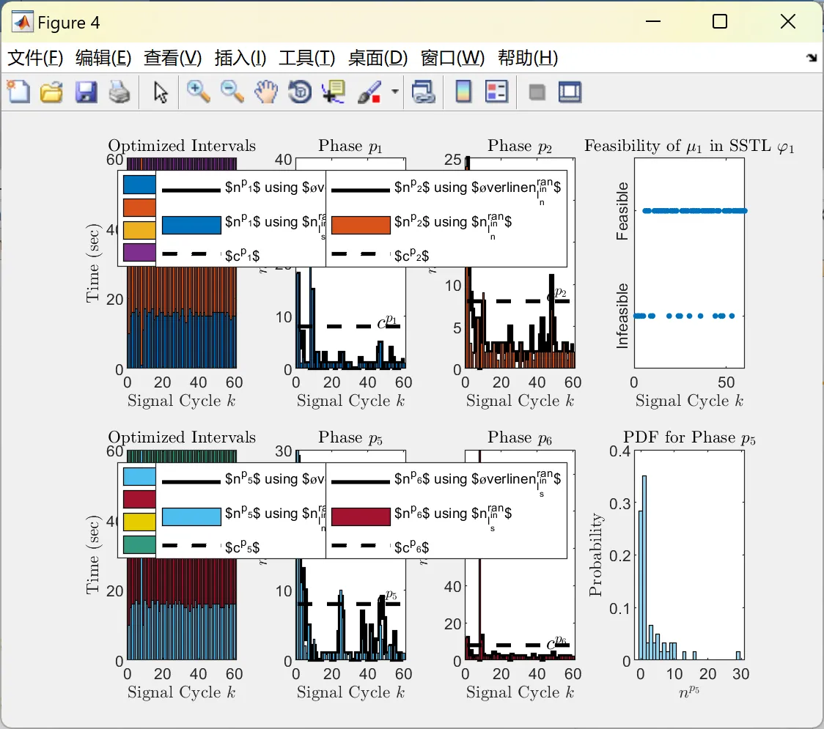Click the Insert Colorbar button
Image resolution: width=824 pixels, height=729 pixels.
click(x=463, y=92)
